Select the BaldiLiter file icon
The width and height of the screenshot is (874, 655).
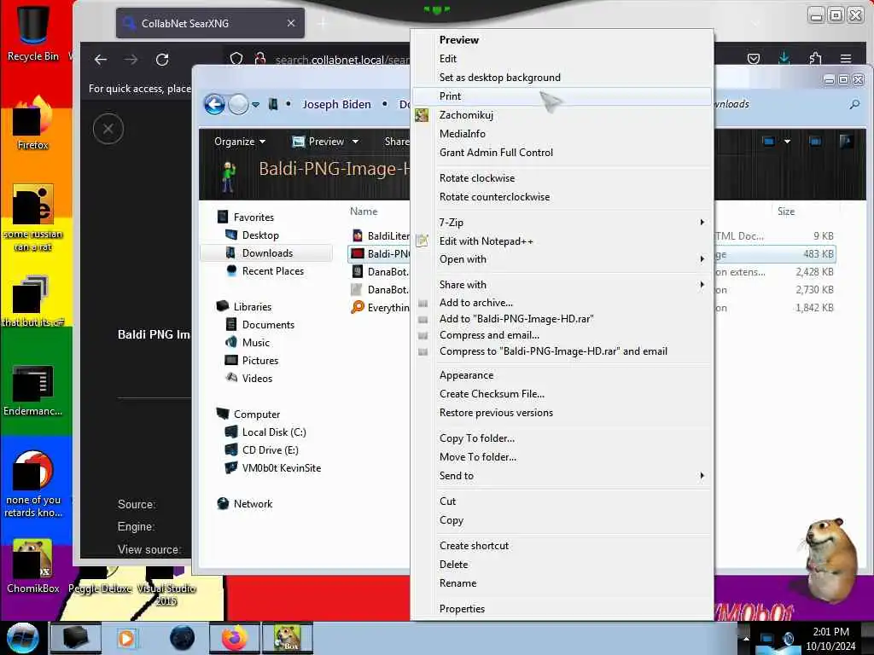(358, 235)
